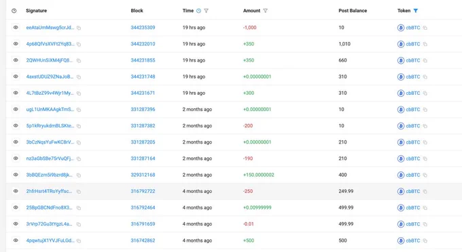Viewport: 462px width, 252px height.
Task: Copy signature eeAtaUmMswg5crJd
Action: coord(79,28)
